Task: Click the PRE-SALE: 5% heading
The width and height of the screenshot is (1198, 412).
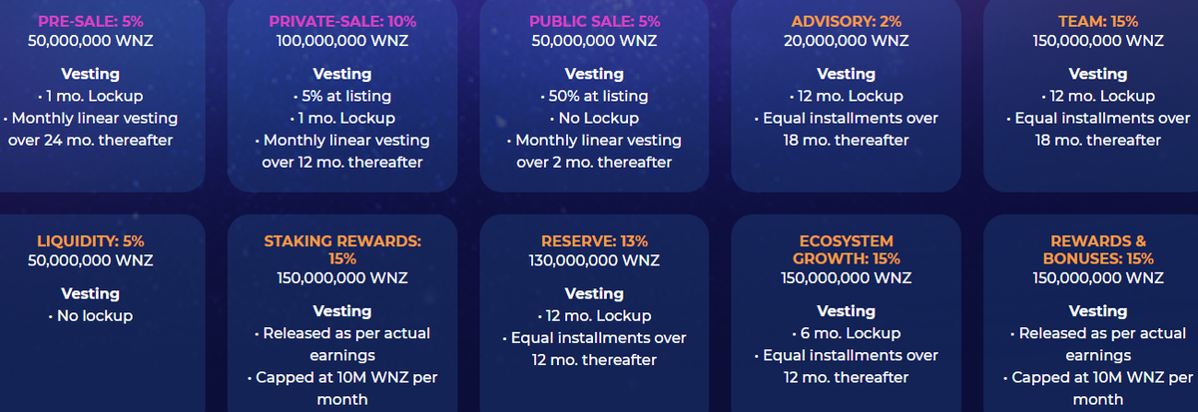Action: coord(91,21)
